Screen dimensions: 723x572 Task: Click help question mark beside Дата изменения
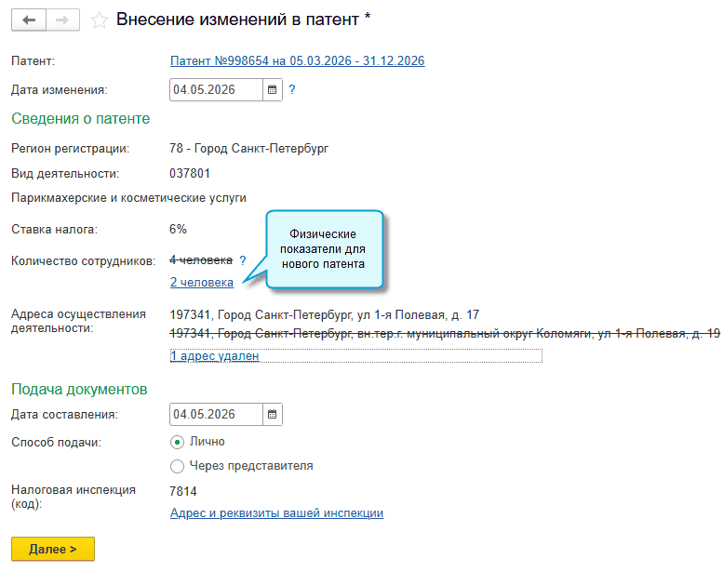tap(292, 90)
